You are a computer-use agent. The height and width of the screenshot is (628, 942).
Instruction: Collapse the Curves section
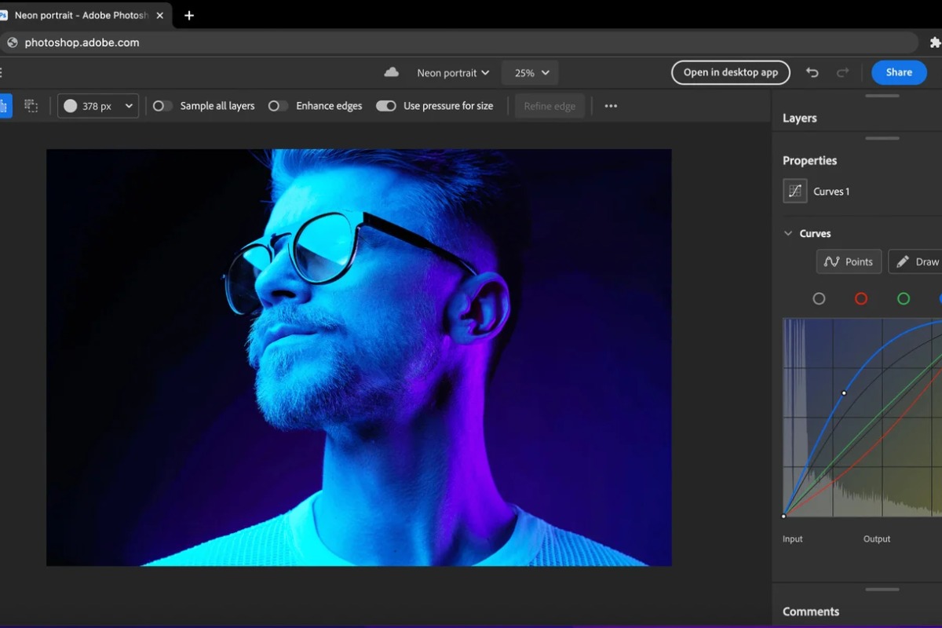788,233
